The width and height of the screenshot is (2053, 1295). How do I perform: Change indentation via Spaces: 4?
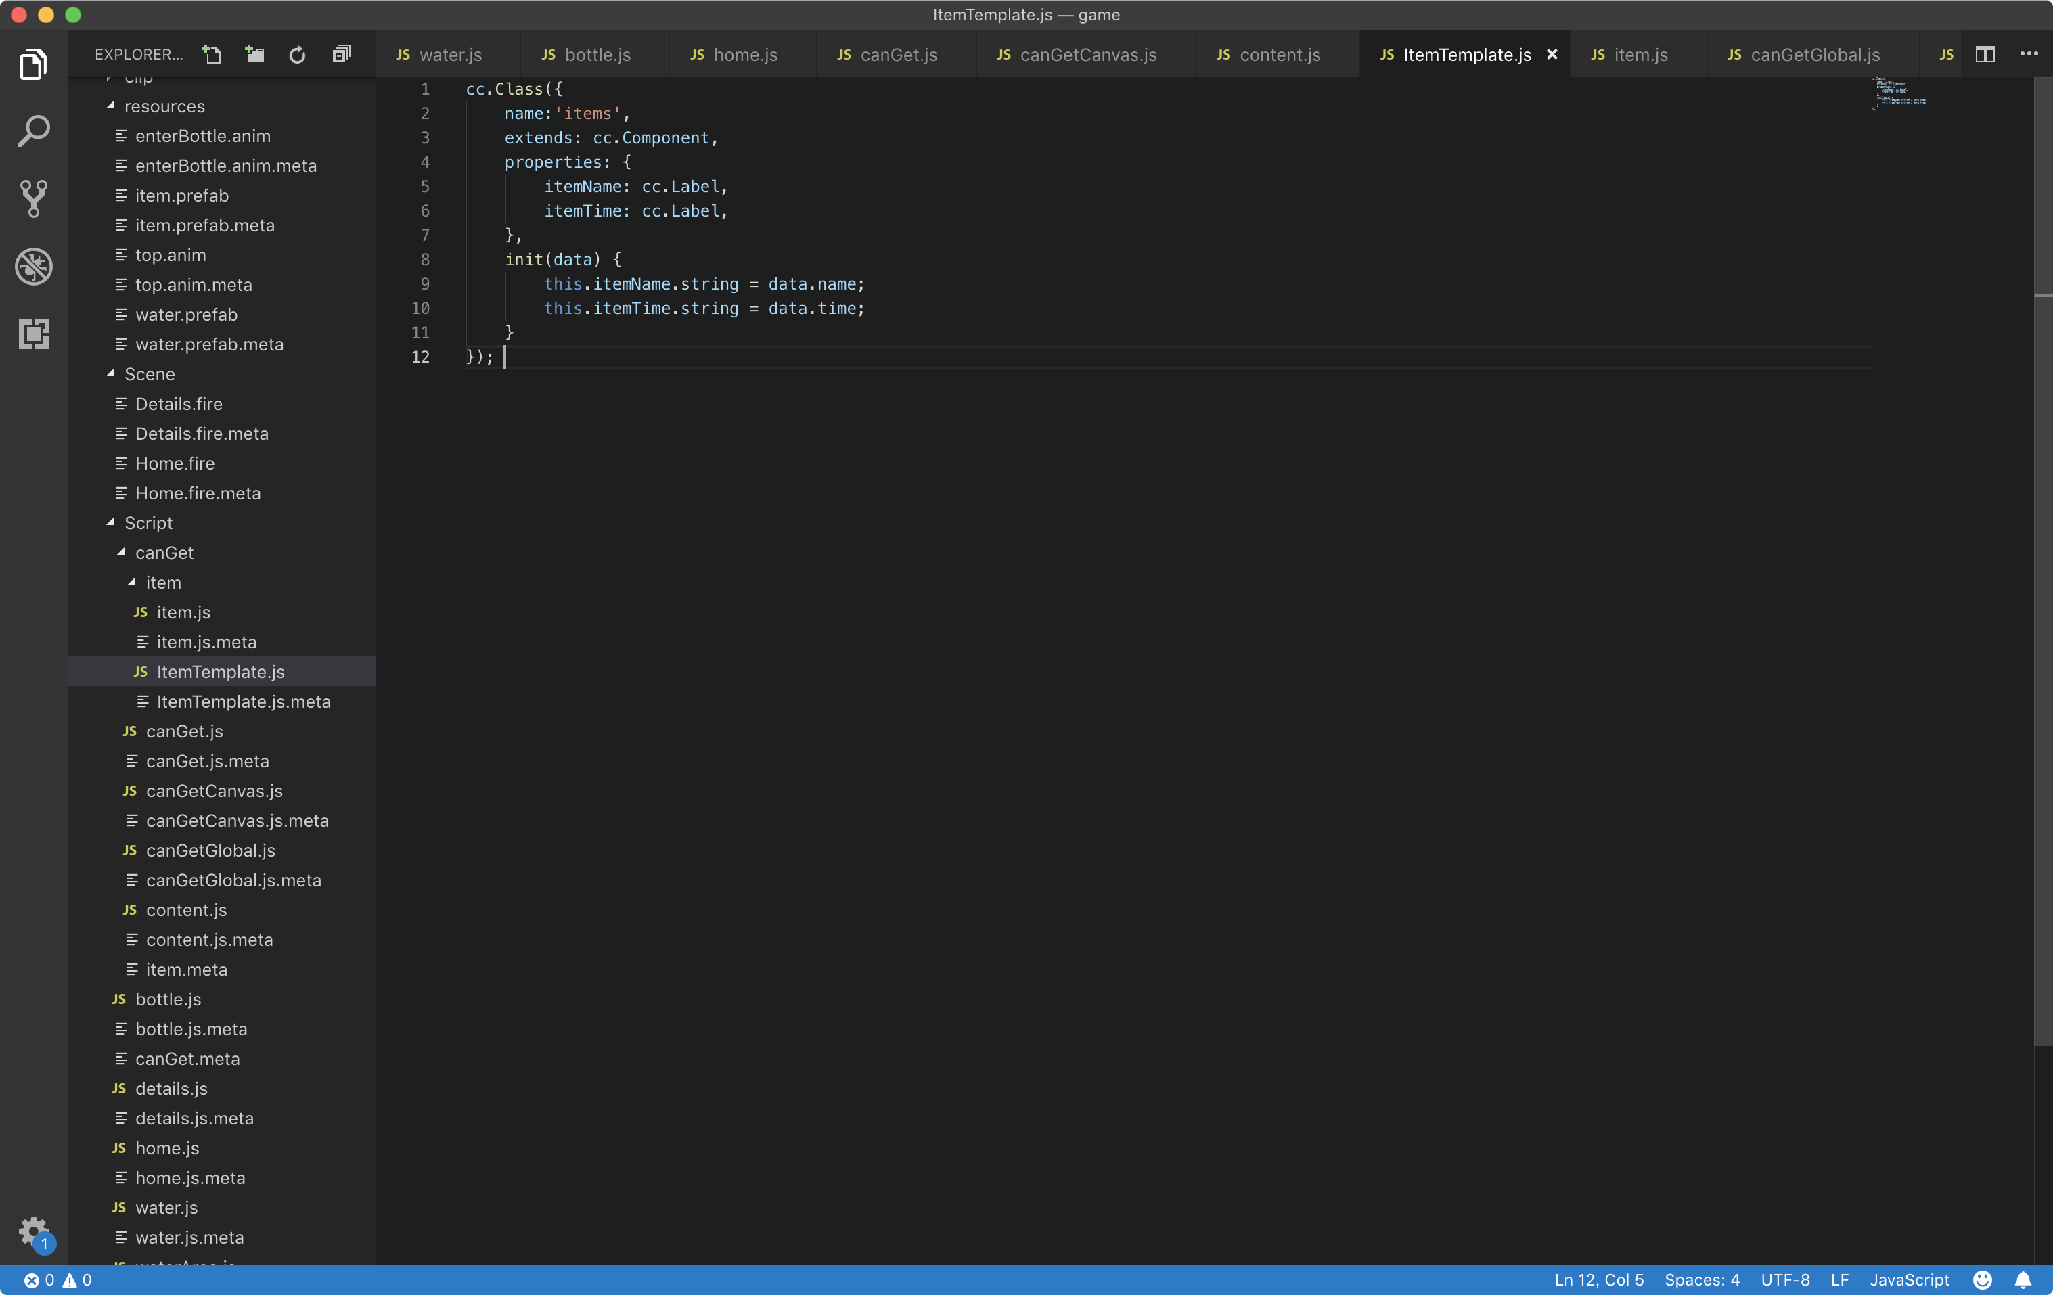1702,1279
